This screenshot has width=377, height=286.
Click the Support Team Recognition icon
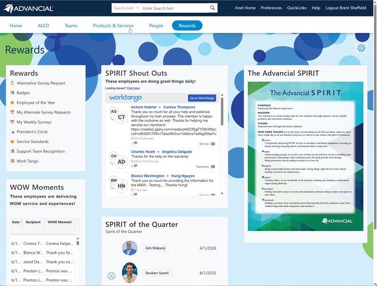point(12,151)
